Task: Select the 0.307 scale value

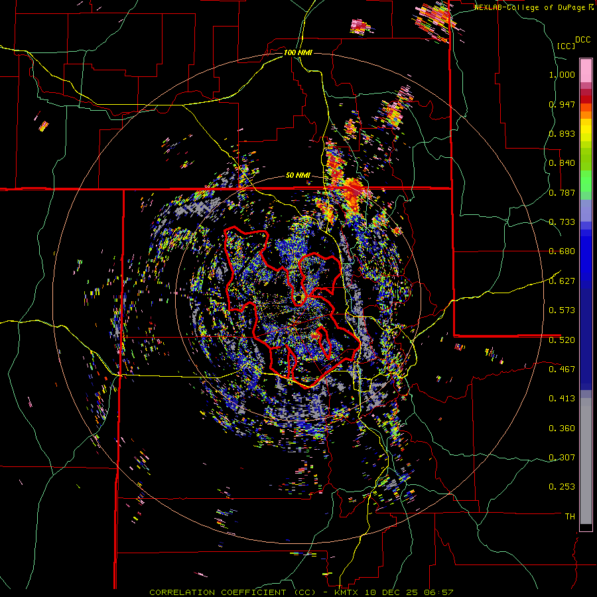Action: (562, 457)
